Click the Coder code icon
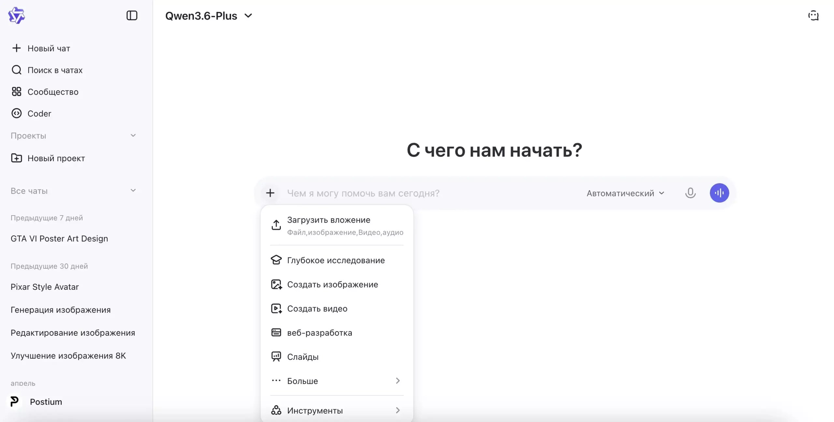834x422 pixels. 16,113
